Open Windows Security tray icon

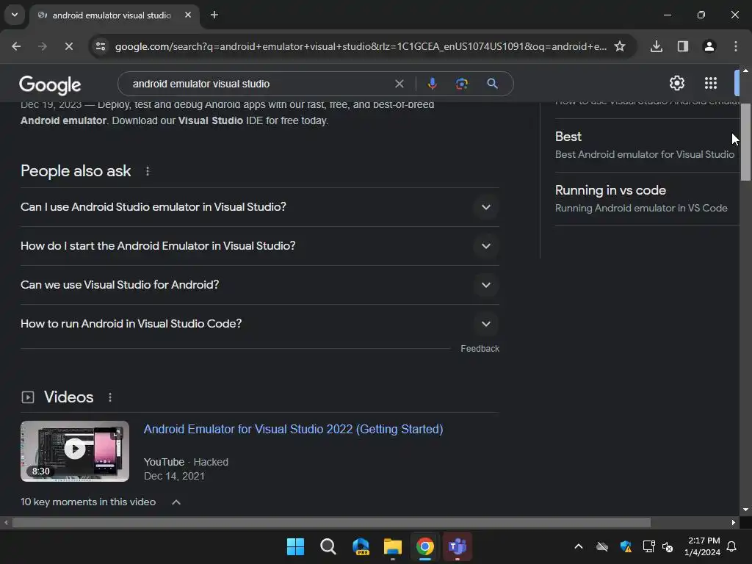click(x=626, y=546)
